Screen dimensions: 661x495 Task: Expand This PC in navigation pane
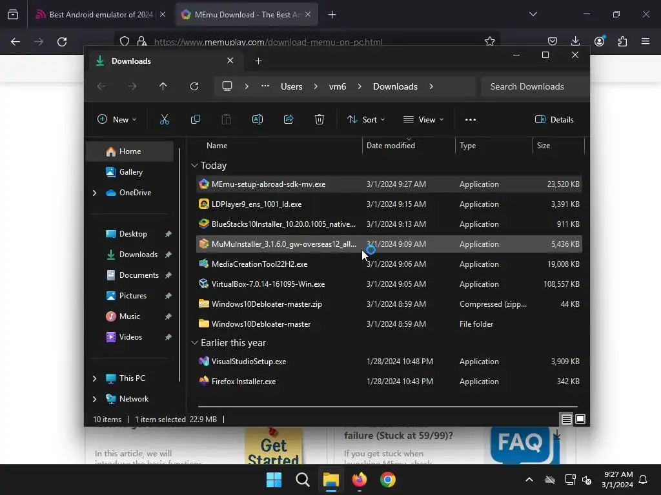click(x=94, y=378)
